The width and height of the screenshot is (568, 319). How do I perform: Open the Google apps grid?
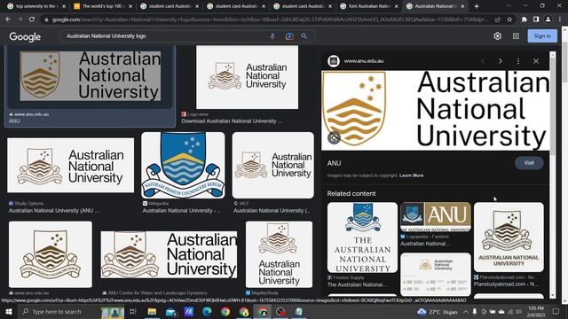(516, 36)
